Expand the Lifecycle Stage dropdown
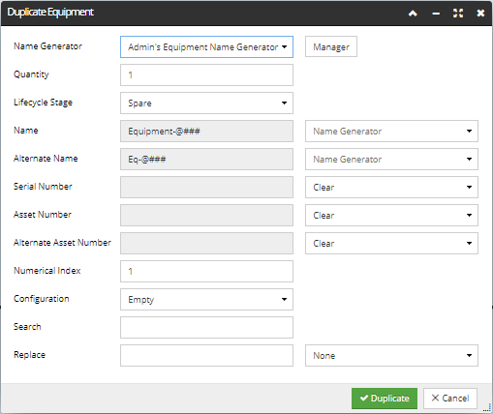 [206, 103]
